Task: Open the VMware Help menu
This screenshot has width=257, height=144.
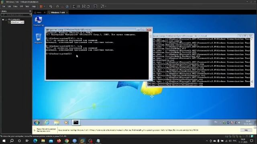Action: point(34,6)
